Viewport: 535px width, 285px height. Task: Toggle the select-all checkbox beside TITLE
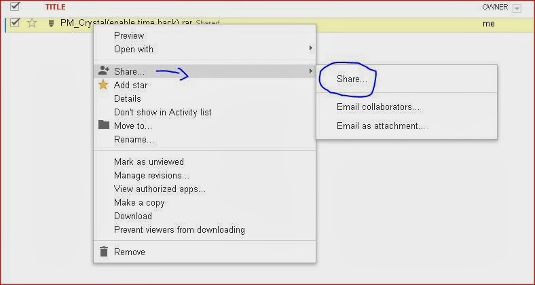tap(15, 6)
